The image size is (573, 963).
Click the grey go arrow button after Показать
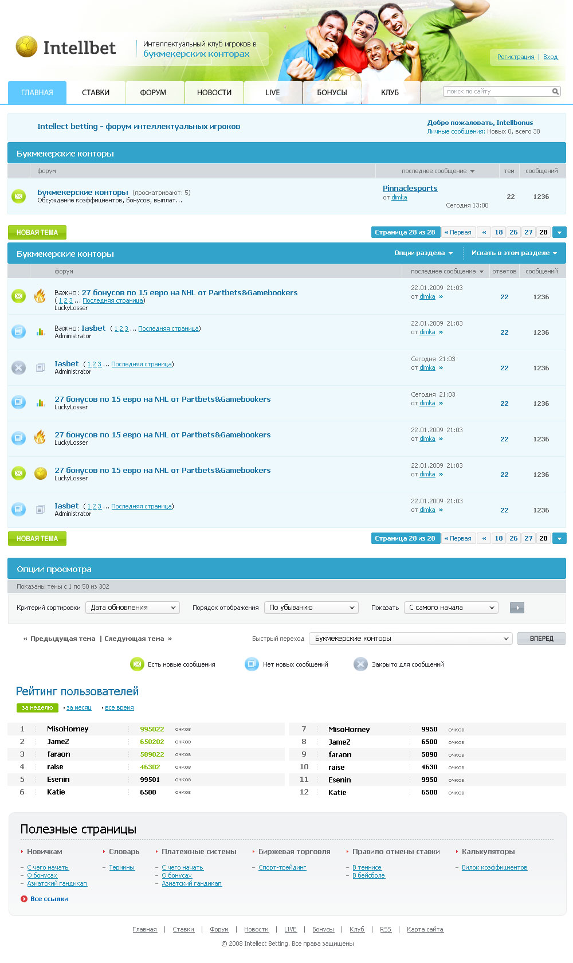click(x=517, y=608)
